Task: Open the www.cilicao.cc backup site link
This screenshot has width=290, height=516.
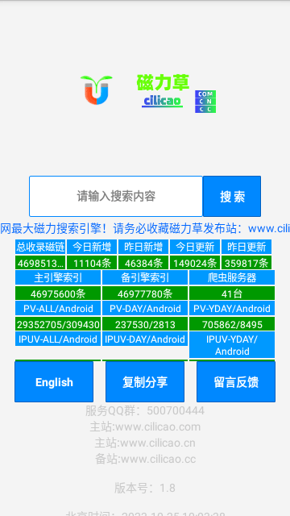Action: [x=145, y=459]
